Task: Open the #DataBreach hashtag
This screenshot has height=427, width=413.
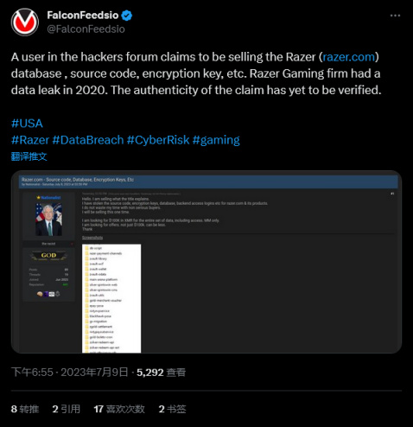Action: pos(88,140)
